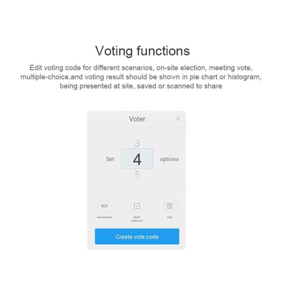285x285 pixels.
Task: Click the Voter dialog title
Action: (137, 119)
